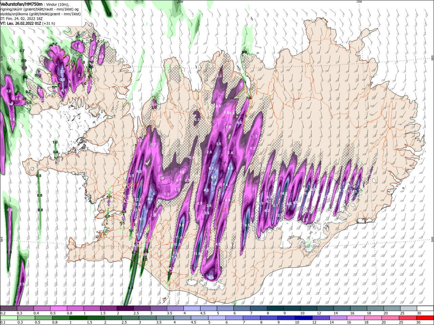Screen dimensions: 434x325
Task: Pick the bright red swatch after 30 in lower legend
Action: pos(425,318)
